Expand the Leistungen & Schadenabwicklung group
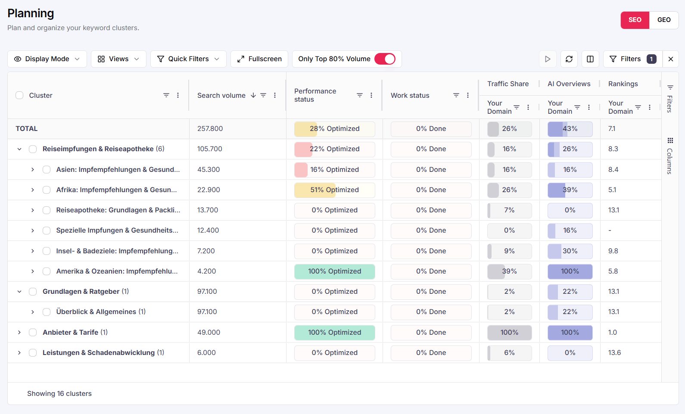This screenshot has height=414, width=685. coord(19,353)
